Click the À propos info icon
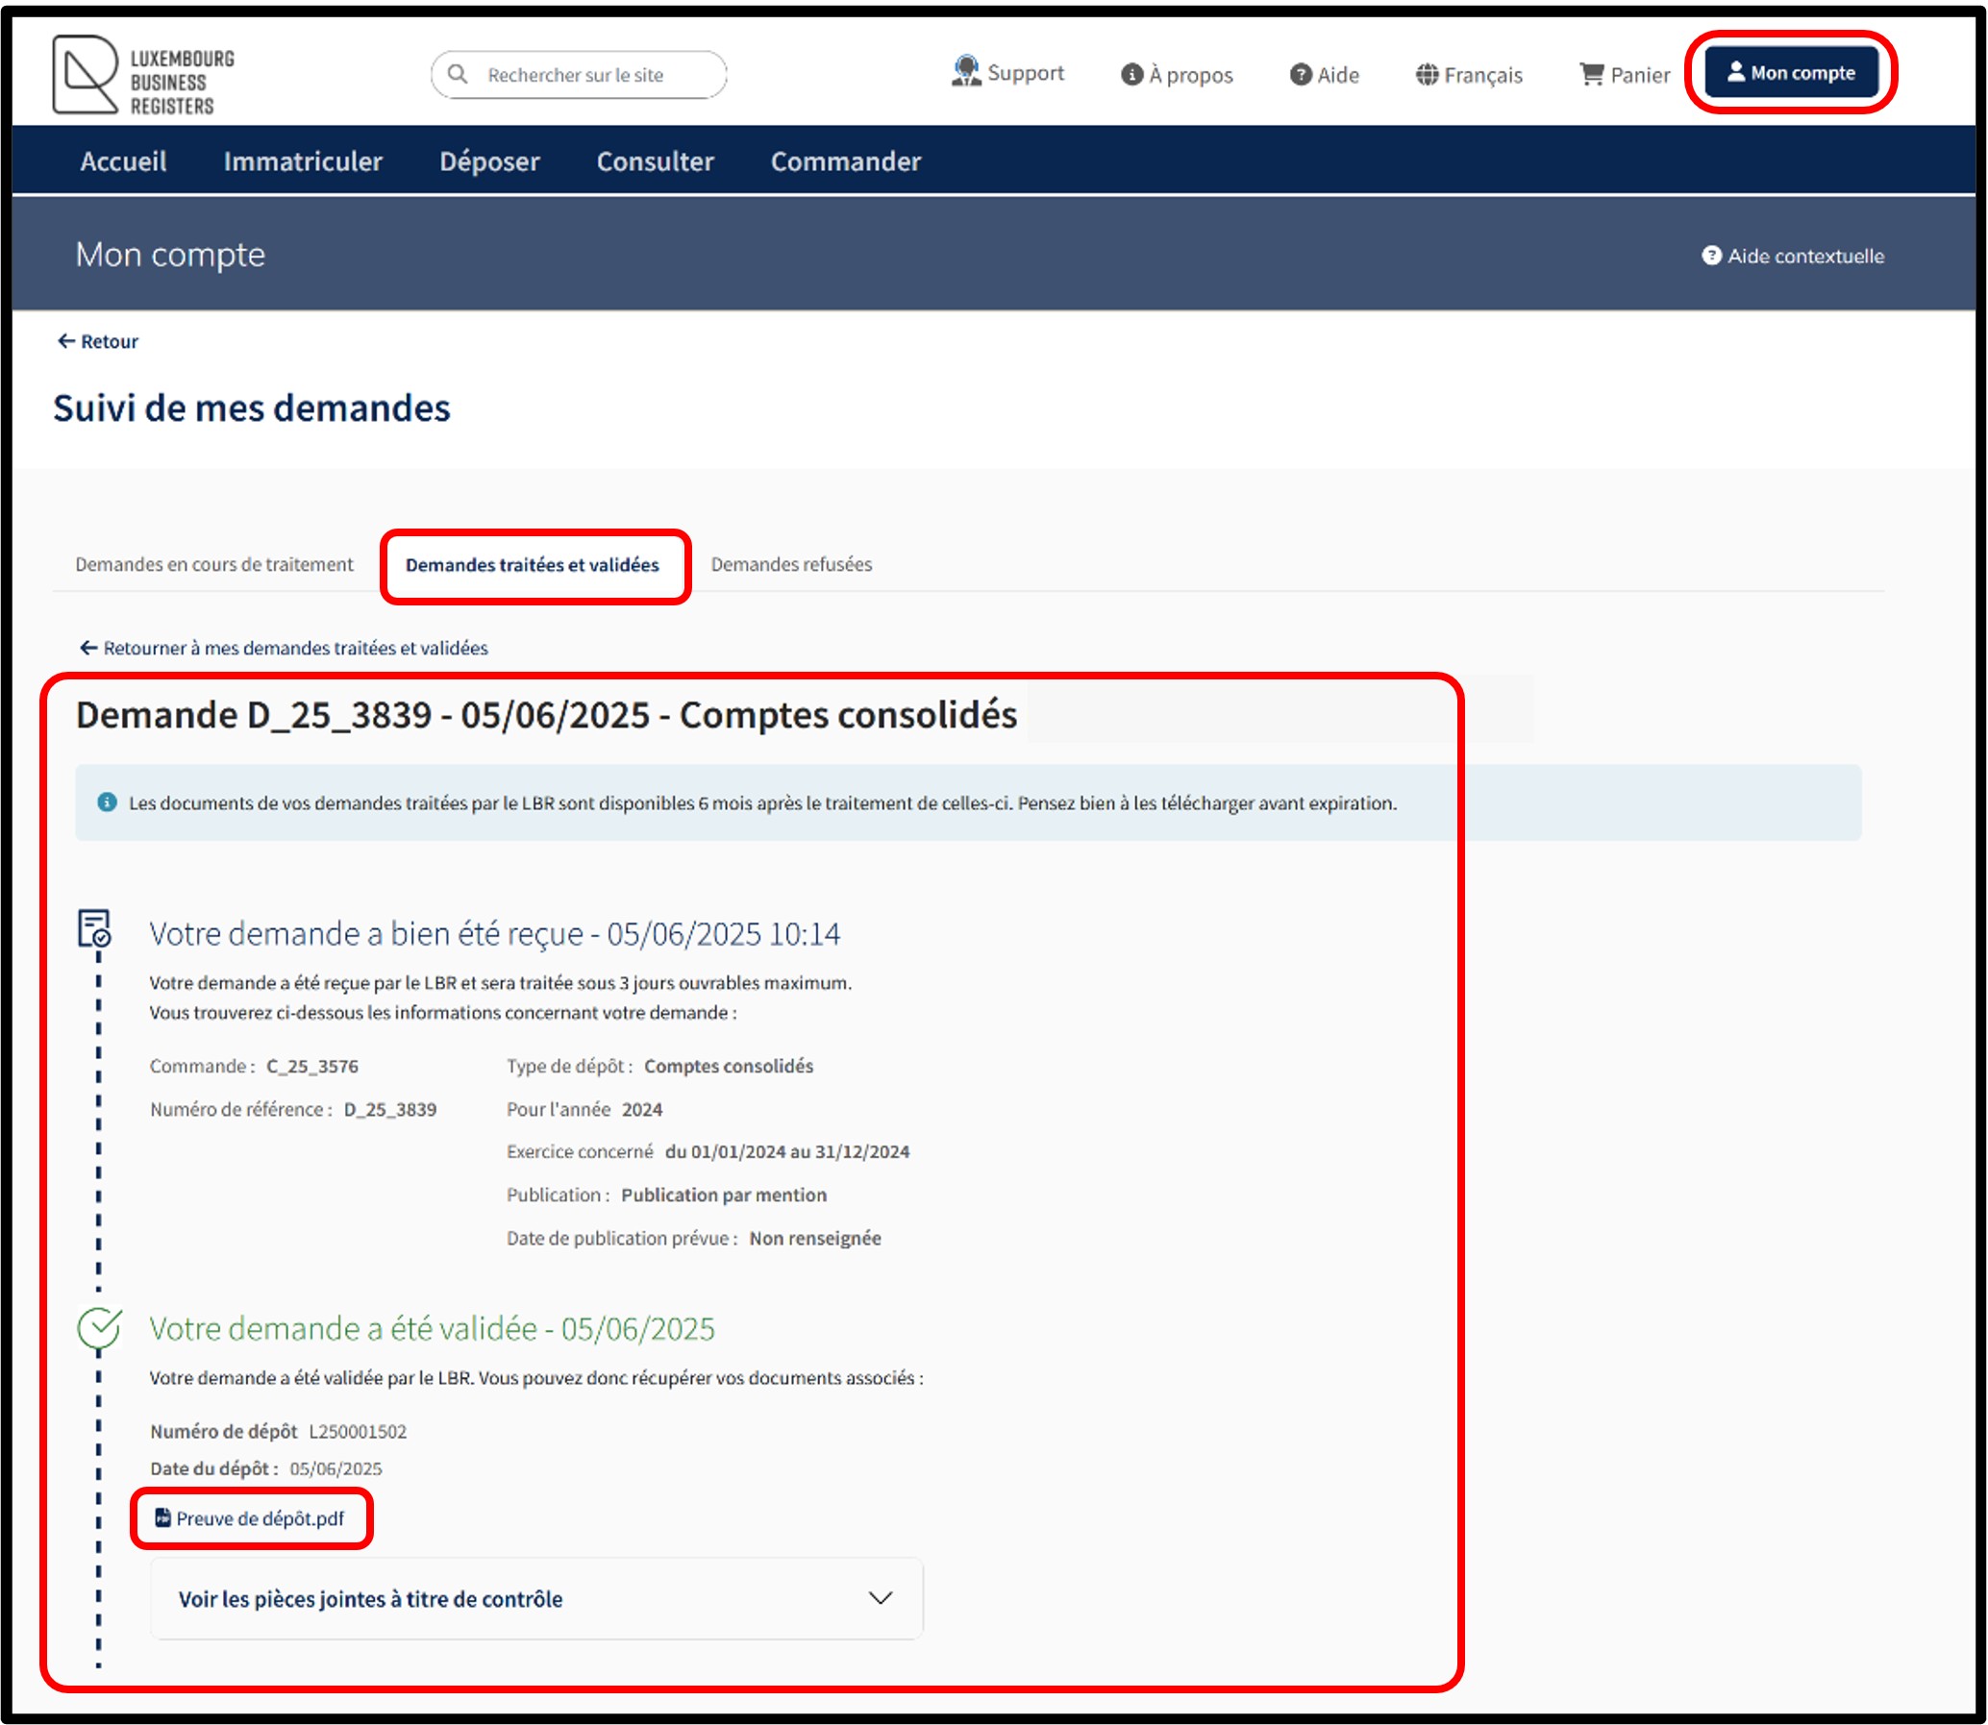 [1131, 75]
